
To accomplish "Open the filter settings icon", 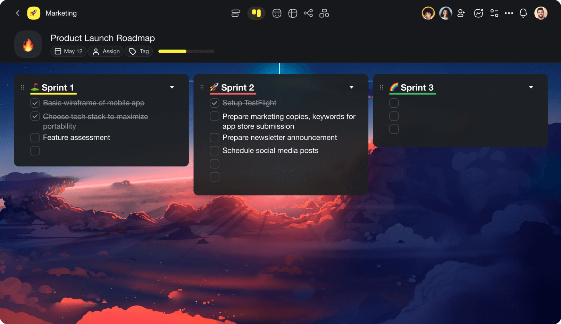I will pos(494,13).
